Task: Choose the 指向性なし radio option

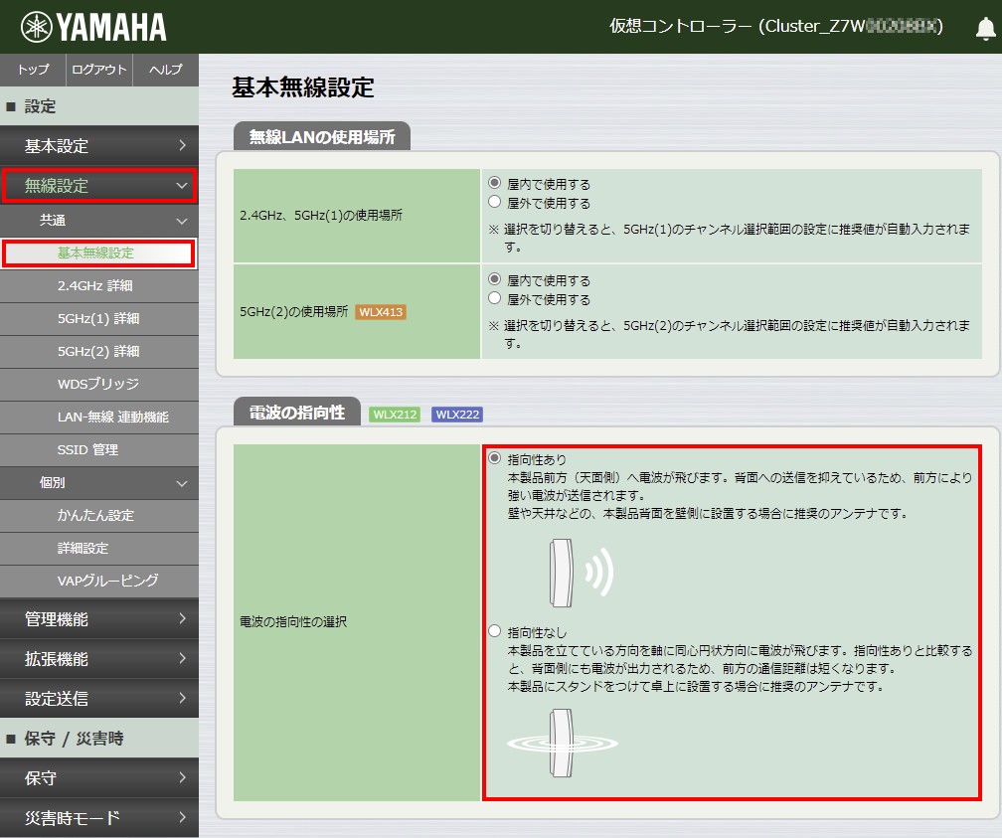Action: point(495,631)
